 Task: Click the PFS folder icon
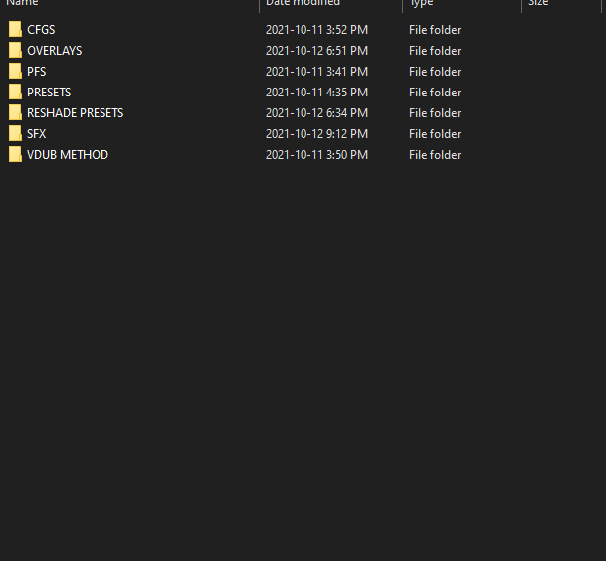coord(15,72)
